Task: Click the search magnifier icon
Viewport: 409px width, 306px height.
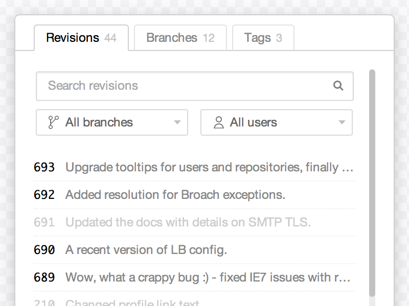Action: (x=338, y=86)
